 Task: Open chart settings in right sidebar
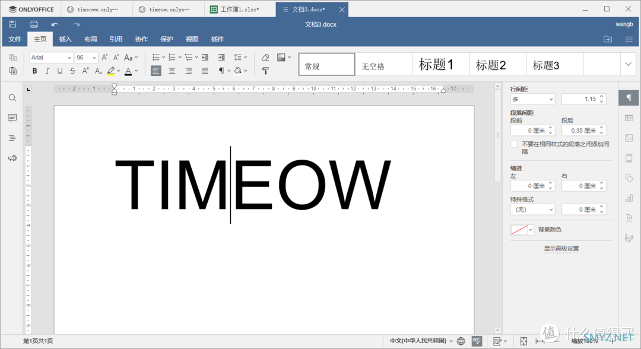pyautogui.click(x=629, y=198)
